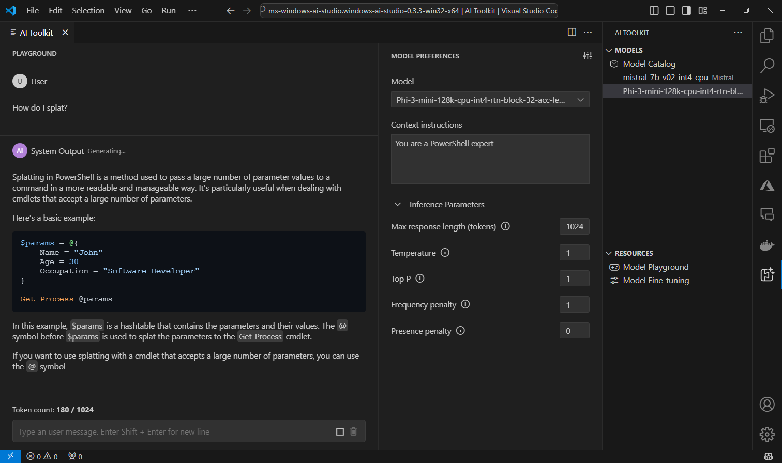Screen dimensions: 782x463
Task: Open the Explorer view in activity bar
Action: coord(767,36)
